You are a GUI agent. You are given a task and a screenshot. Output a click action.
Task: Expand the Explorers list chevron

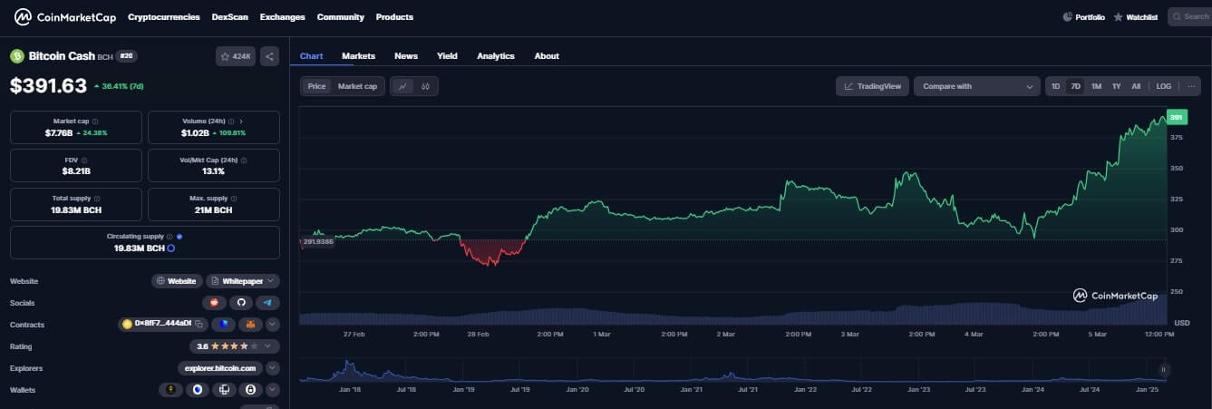tap(272, 368)
